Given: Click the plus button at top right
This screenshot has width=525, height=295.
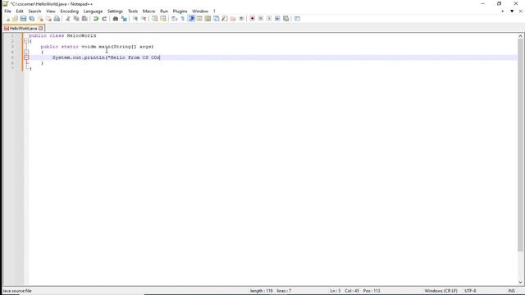Looking at the screenshot, I should coord(503,11).
